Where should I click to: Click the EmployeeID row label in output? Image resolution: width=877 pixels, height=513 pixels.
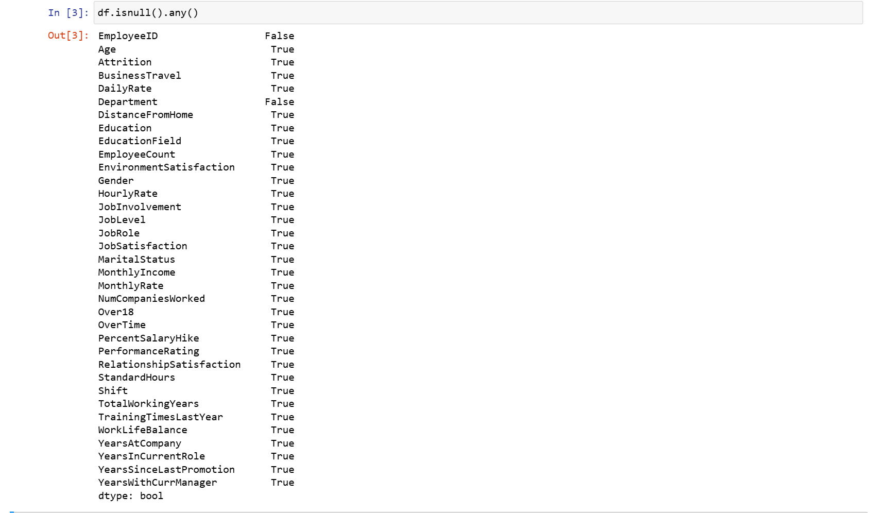(x=128, y=36)
